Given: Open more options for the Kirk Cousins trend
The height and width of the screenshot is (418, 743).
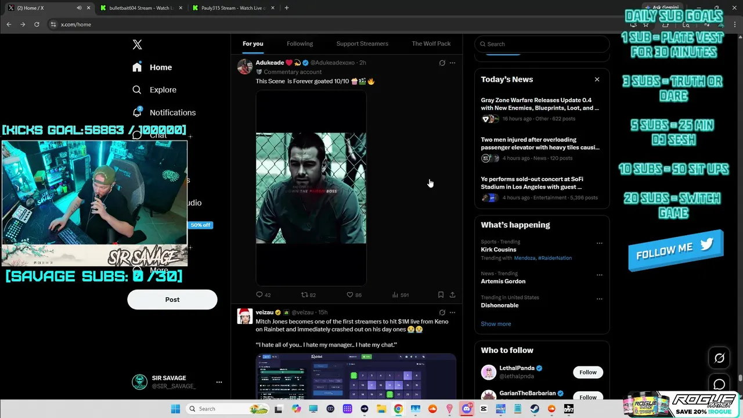Looking at the screenshot, I should point(600,243).
